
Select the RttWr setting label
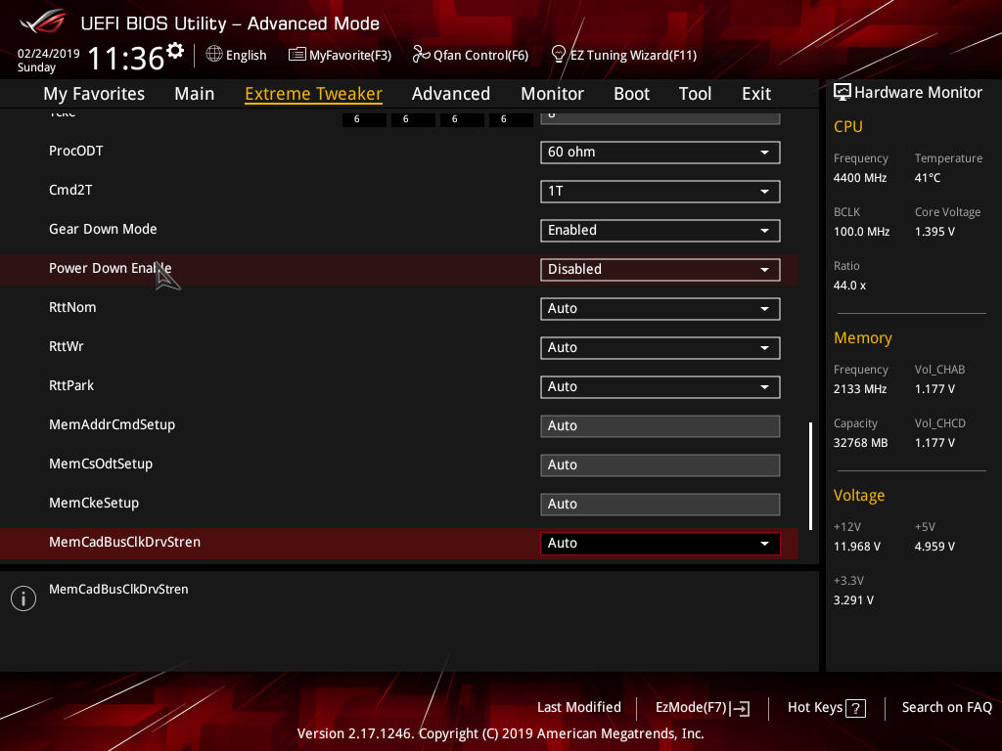coord(67,347)
